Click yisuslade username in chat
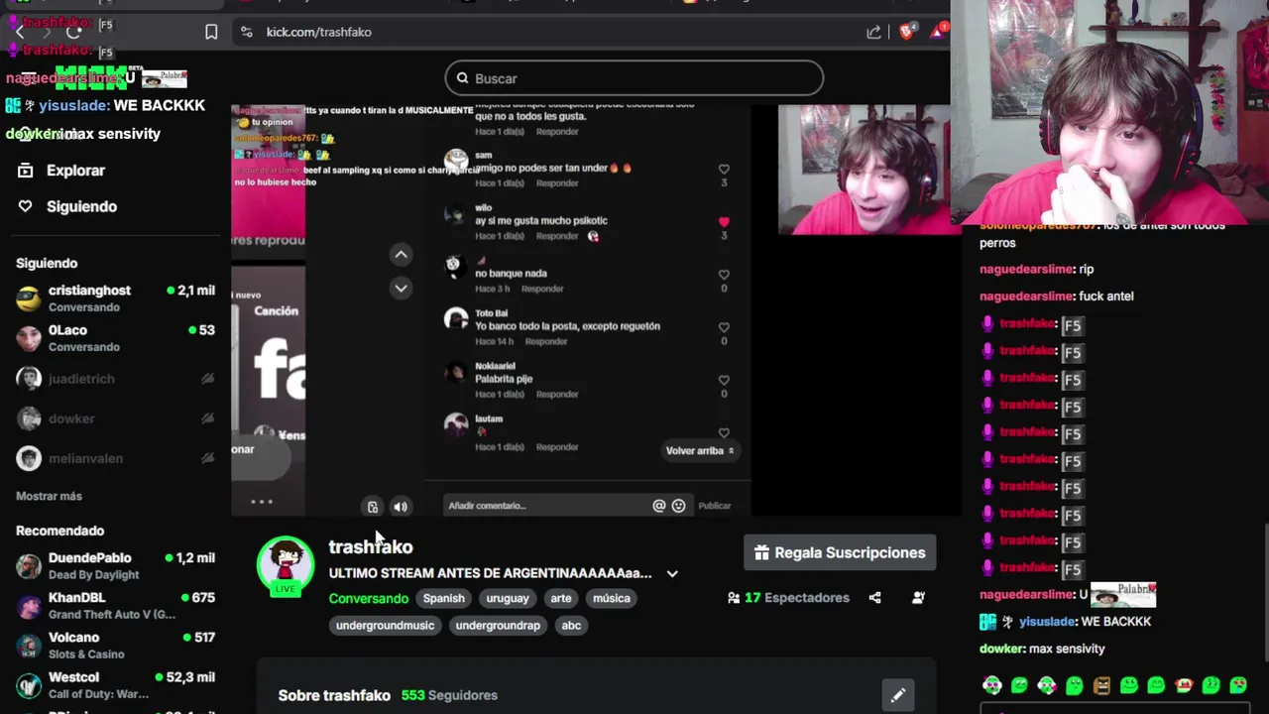Screen dimensions: 1269x714 tap(1047, 622)
